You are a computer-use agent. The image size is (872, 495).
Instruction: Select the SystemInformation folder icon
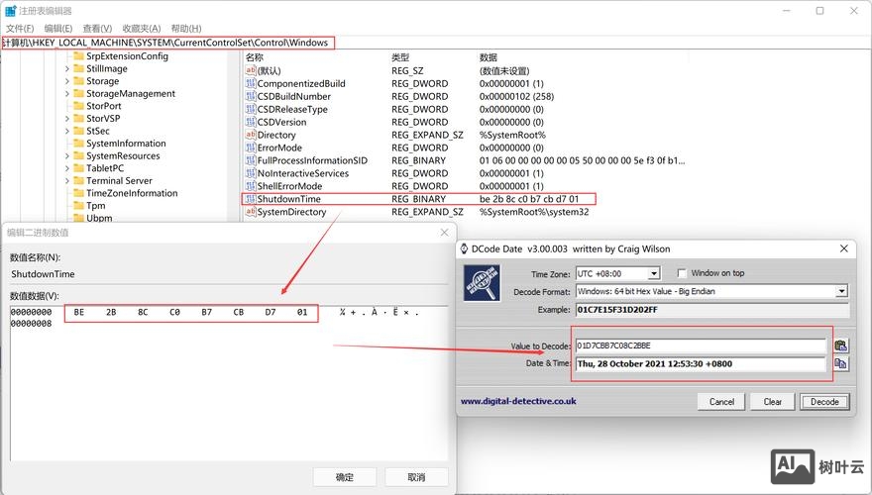click(x=78, y=144)
